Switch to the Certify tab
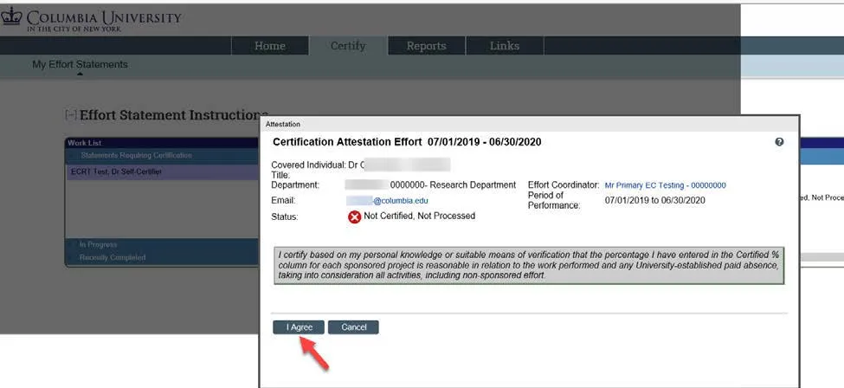 tap(348, 46)
